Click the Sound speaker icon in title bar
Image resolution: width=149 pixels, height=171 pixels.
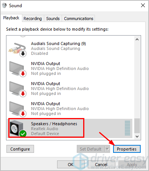[x=4, y=5]
